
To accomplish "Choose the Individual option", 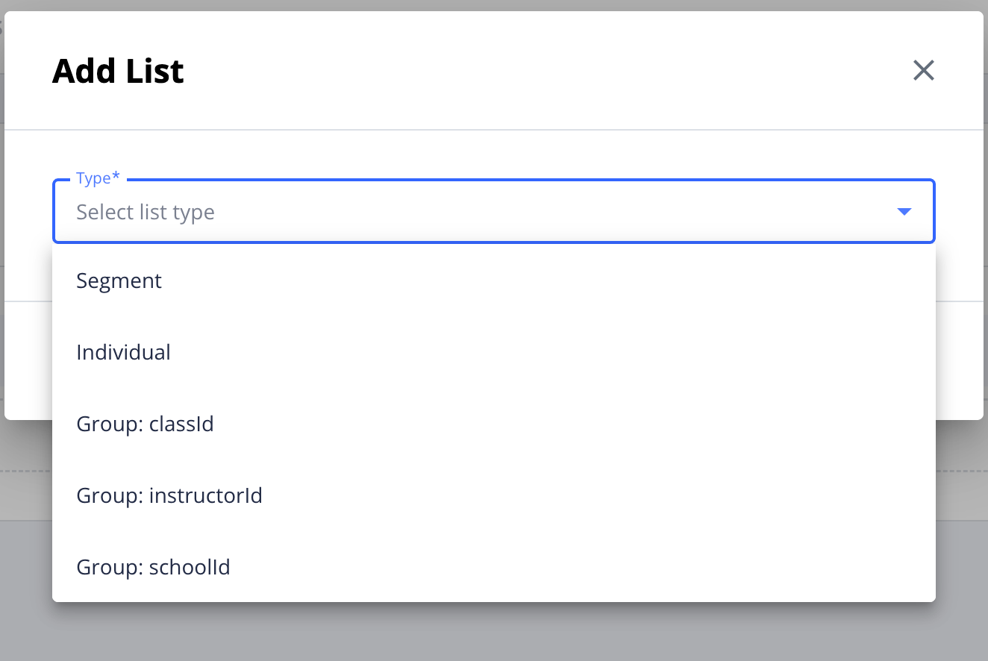I will pyautogui.click(x=124, y=352).
